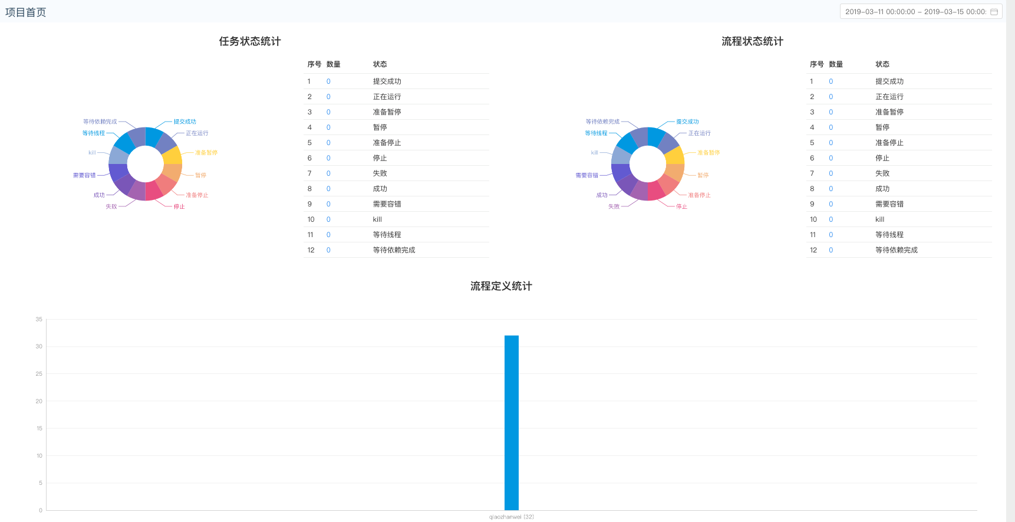Click 流程状态统计 heading
Image resolution: width=1015 pixels, height=522 pixels.
pos(753,41)
